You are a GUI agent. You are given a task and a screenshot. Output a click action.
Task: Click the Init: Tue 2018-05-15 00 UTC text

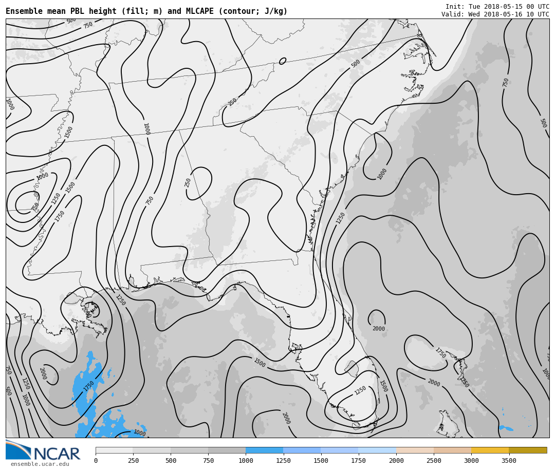point(497,6)
